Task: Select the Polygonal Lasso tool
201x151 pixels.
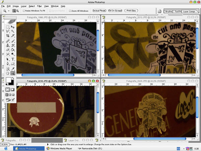Action: point(8,31)
